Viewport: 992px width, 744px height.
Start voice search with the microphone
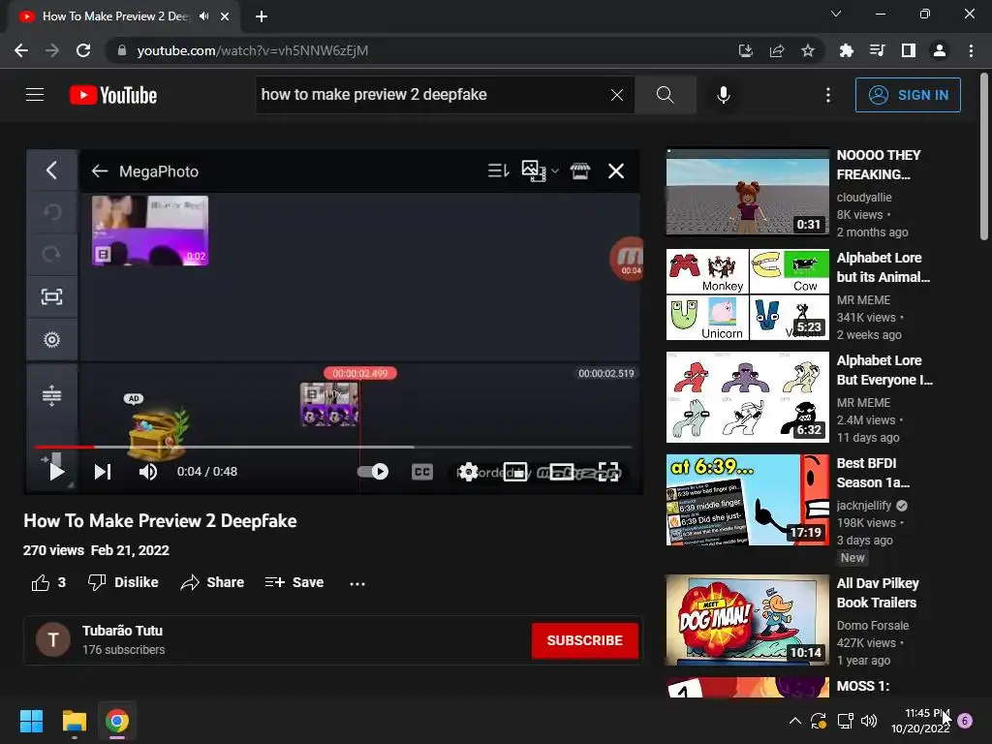tap(723, 95)
